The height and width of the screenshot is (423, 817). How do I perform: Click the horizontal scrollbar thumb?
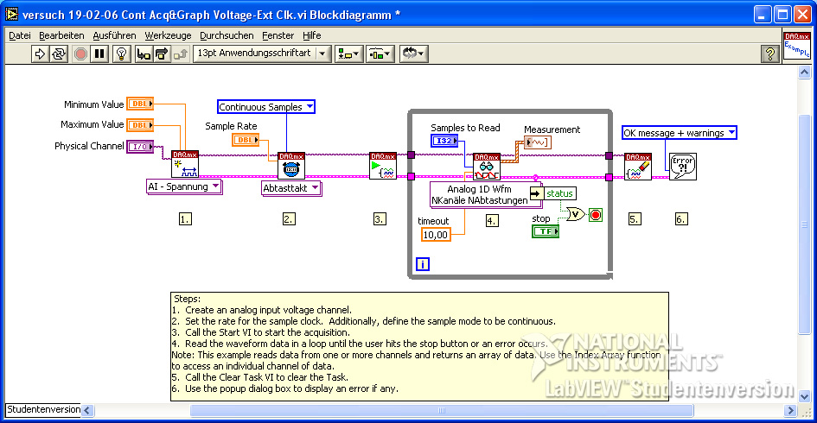pos(442,411)
